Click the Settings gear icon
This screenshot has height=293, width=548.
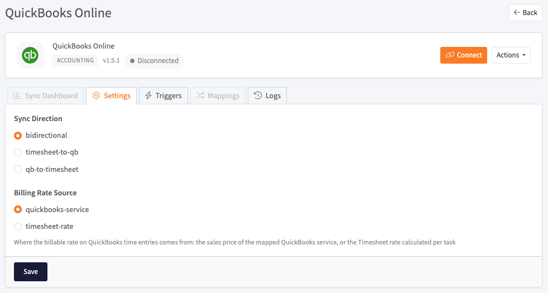click(96, 95)
